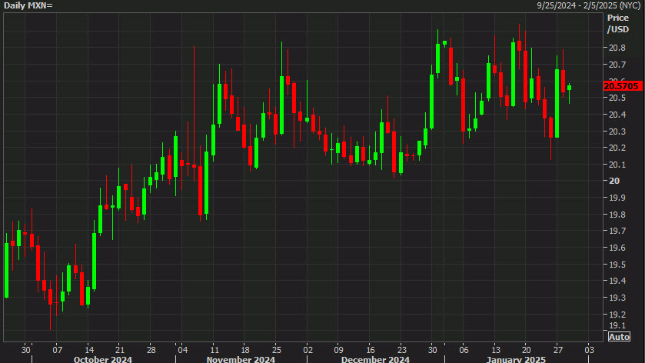Click the 20.8 price axis value

pos(617,48)
